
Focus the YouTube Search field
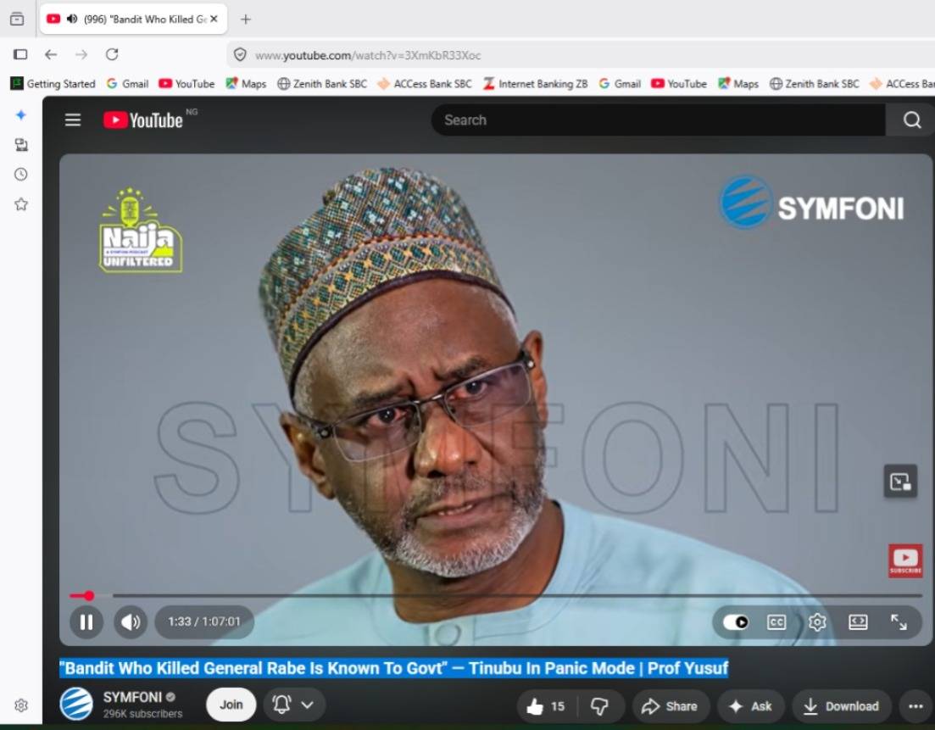(658, 120)
